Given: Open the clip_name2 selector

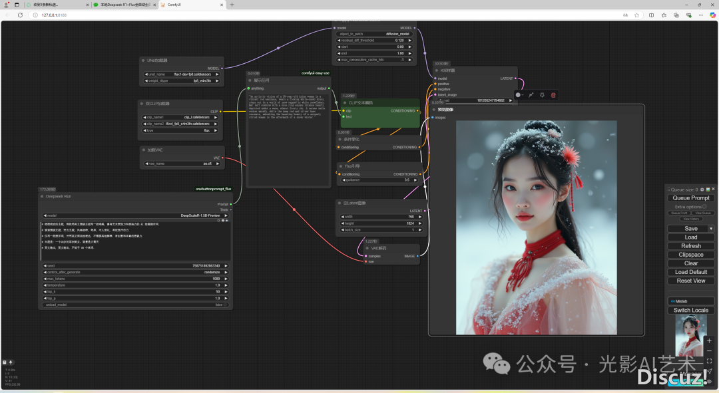Looking at the screenshot, I should coord(180,124).
